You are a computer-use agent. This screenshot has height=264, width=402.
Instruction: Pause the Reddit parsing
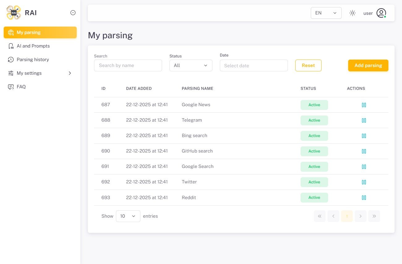pyautogui.click(x=364, y=198)
